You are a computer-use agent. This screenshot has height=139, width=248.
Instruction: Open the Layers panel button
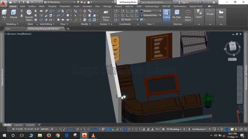tap(199, 14)
